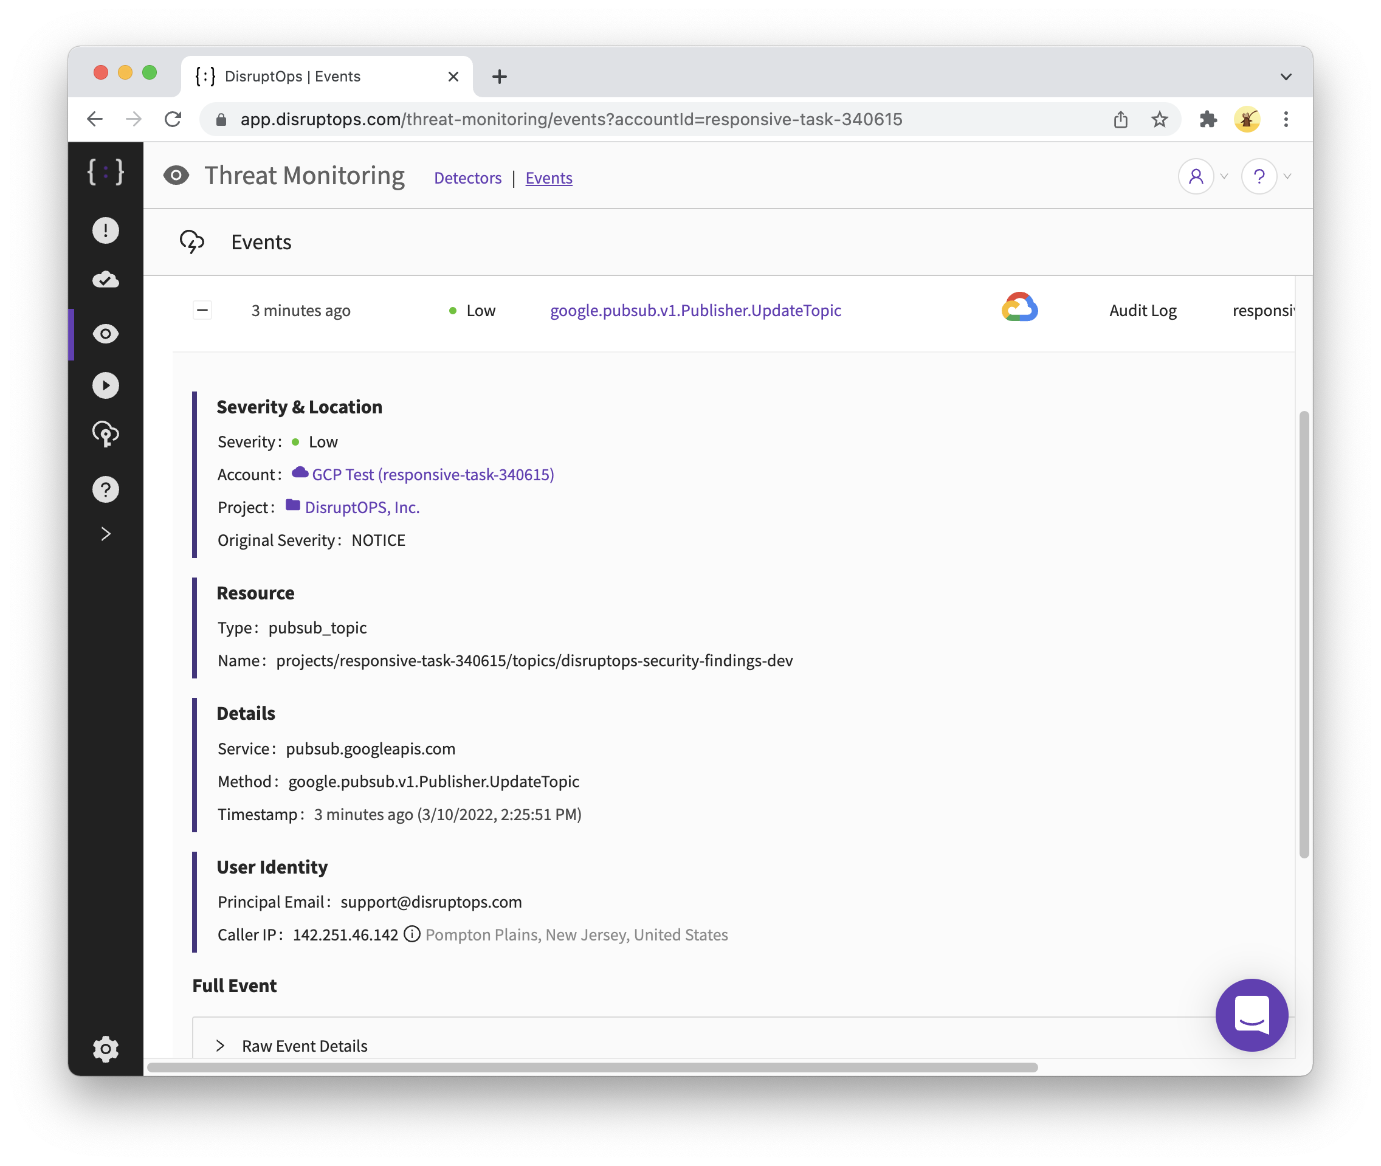
Task: Click the browser back arrow
Action: tap(95, 119)
